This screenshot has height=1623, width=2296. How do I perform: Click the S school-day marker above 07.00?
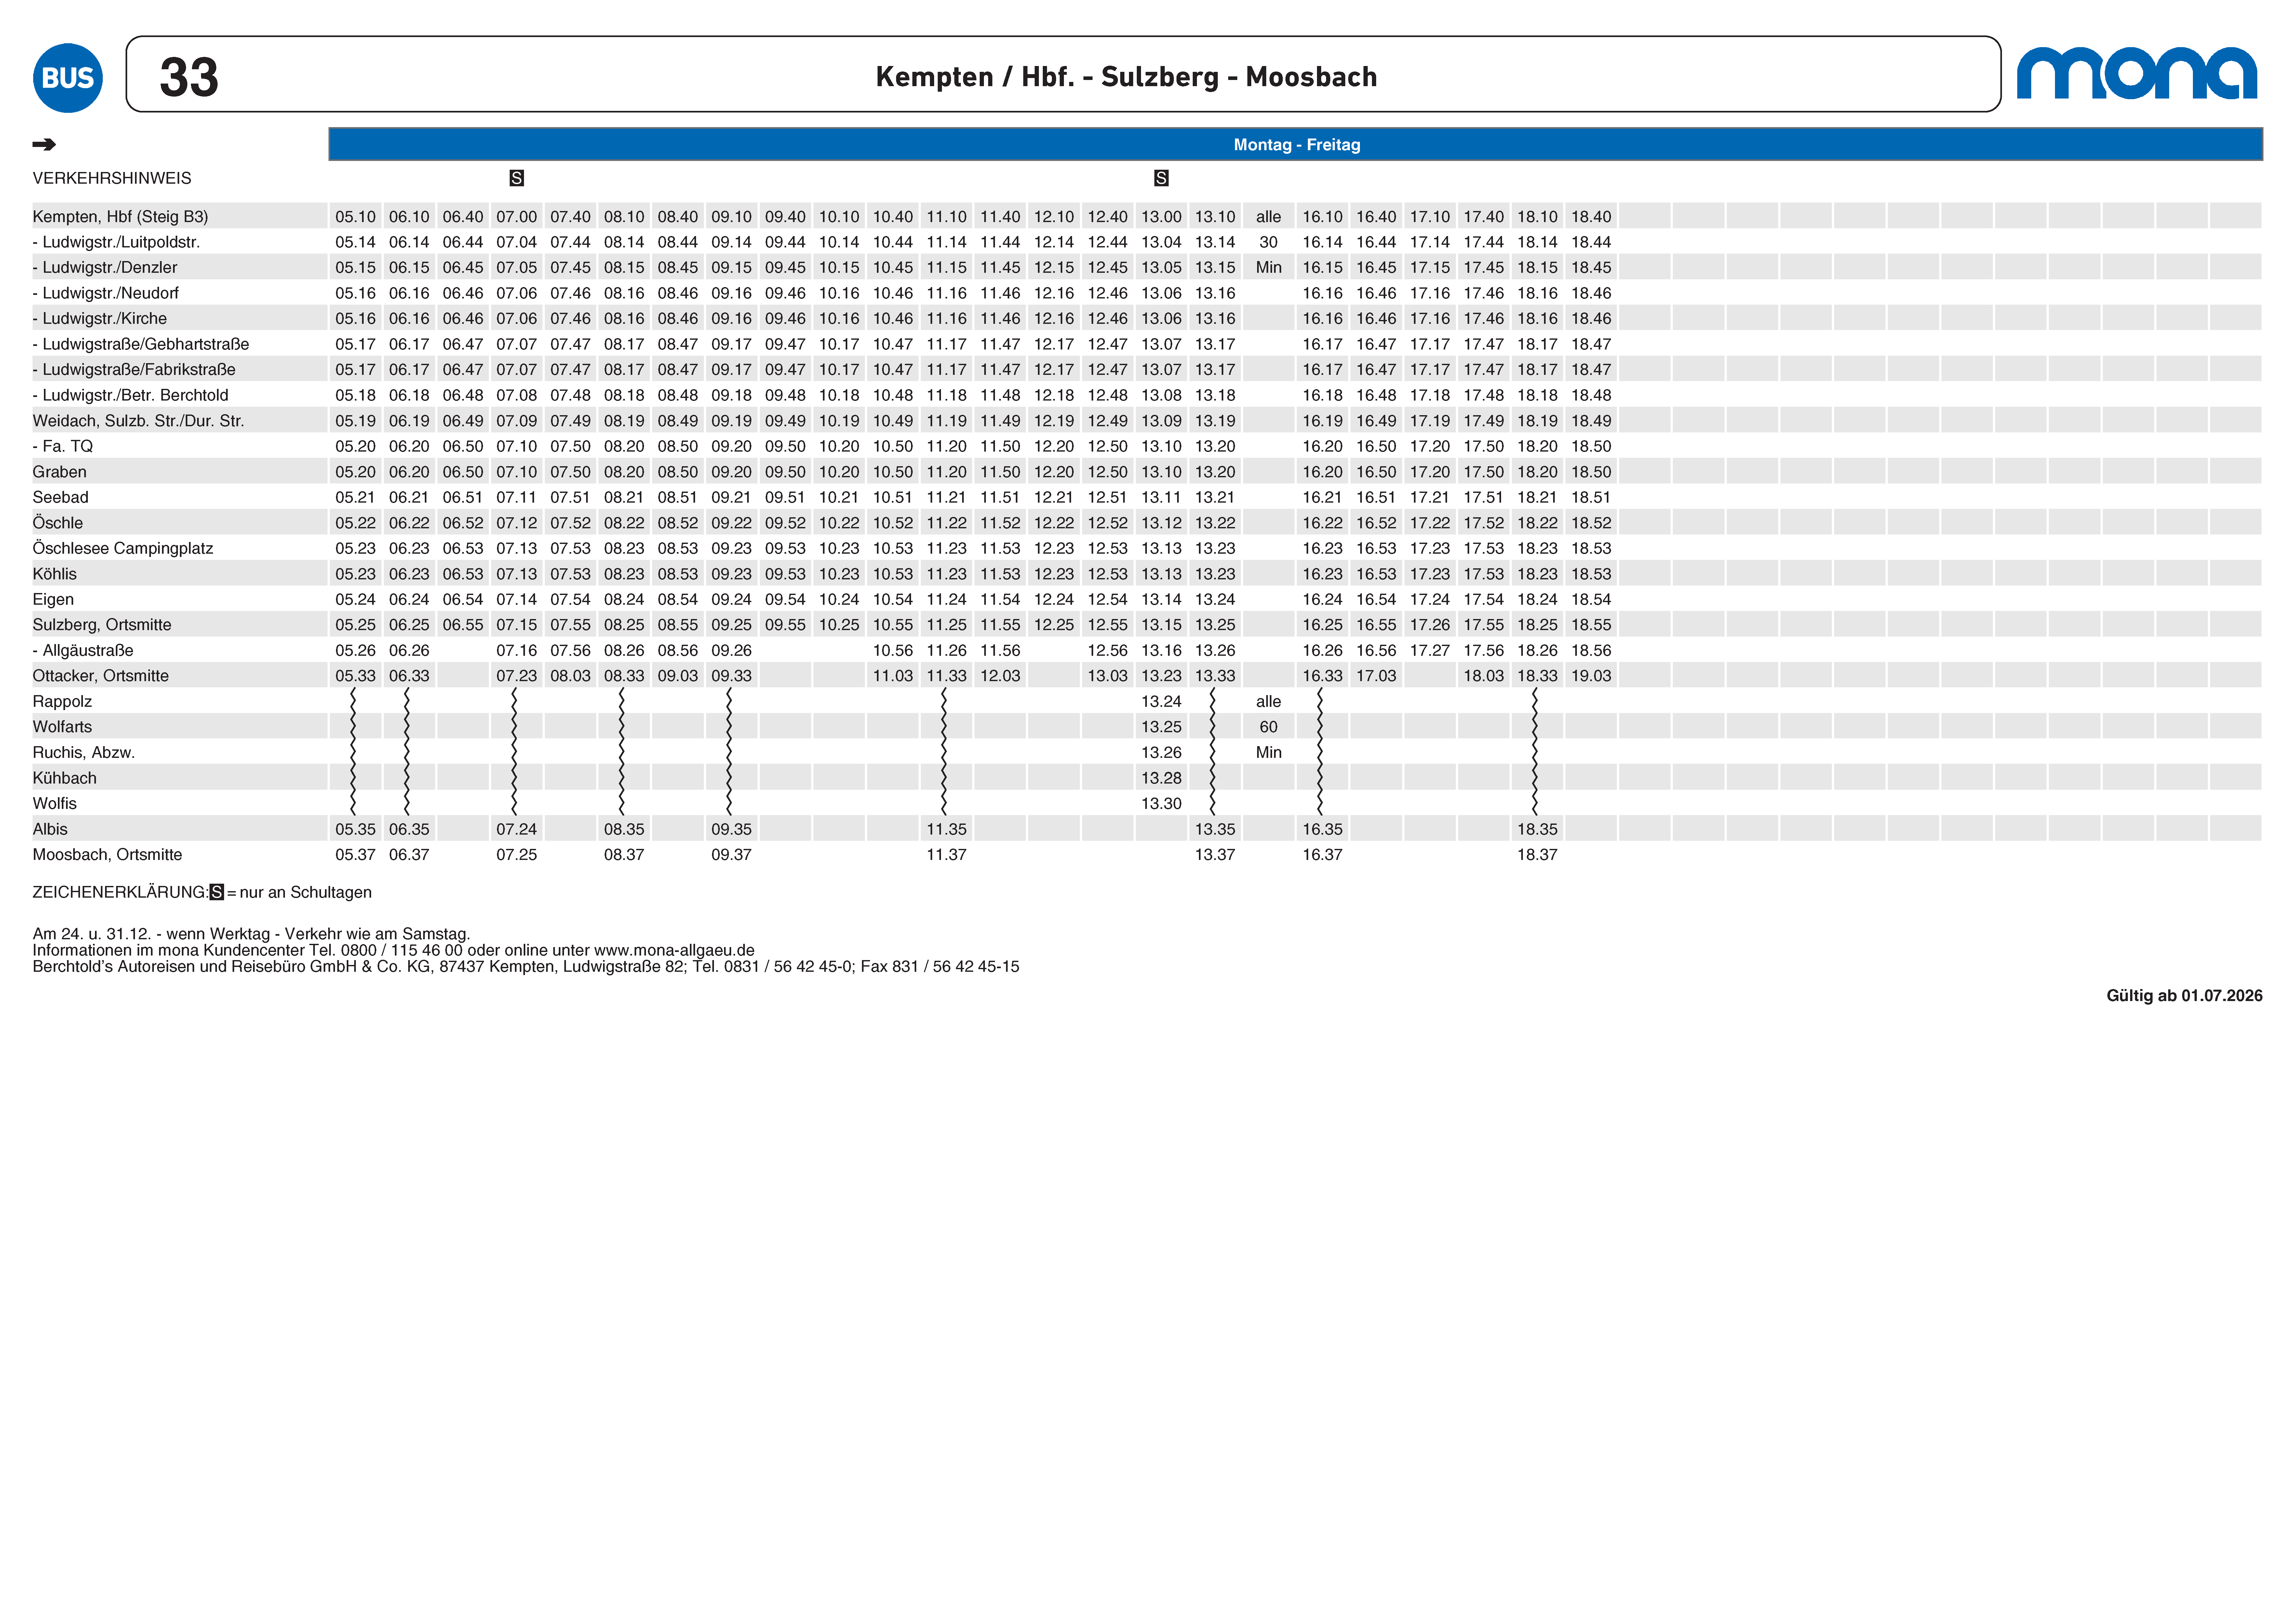point(517,178)
